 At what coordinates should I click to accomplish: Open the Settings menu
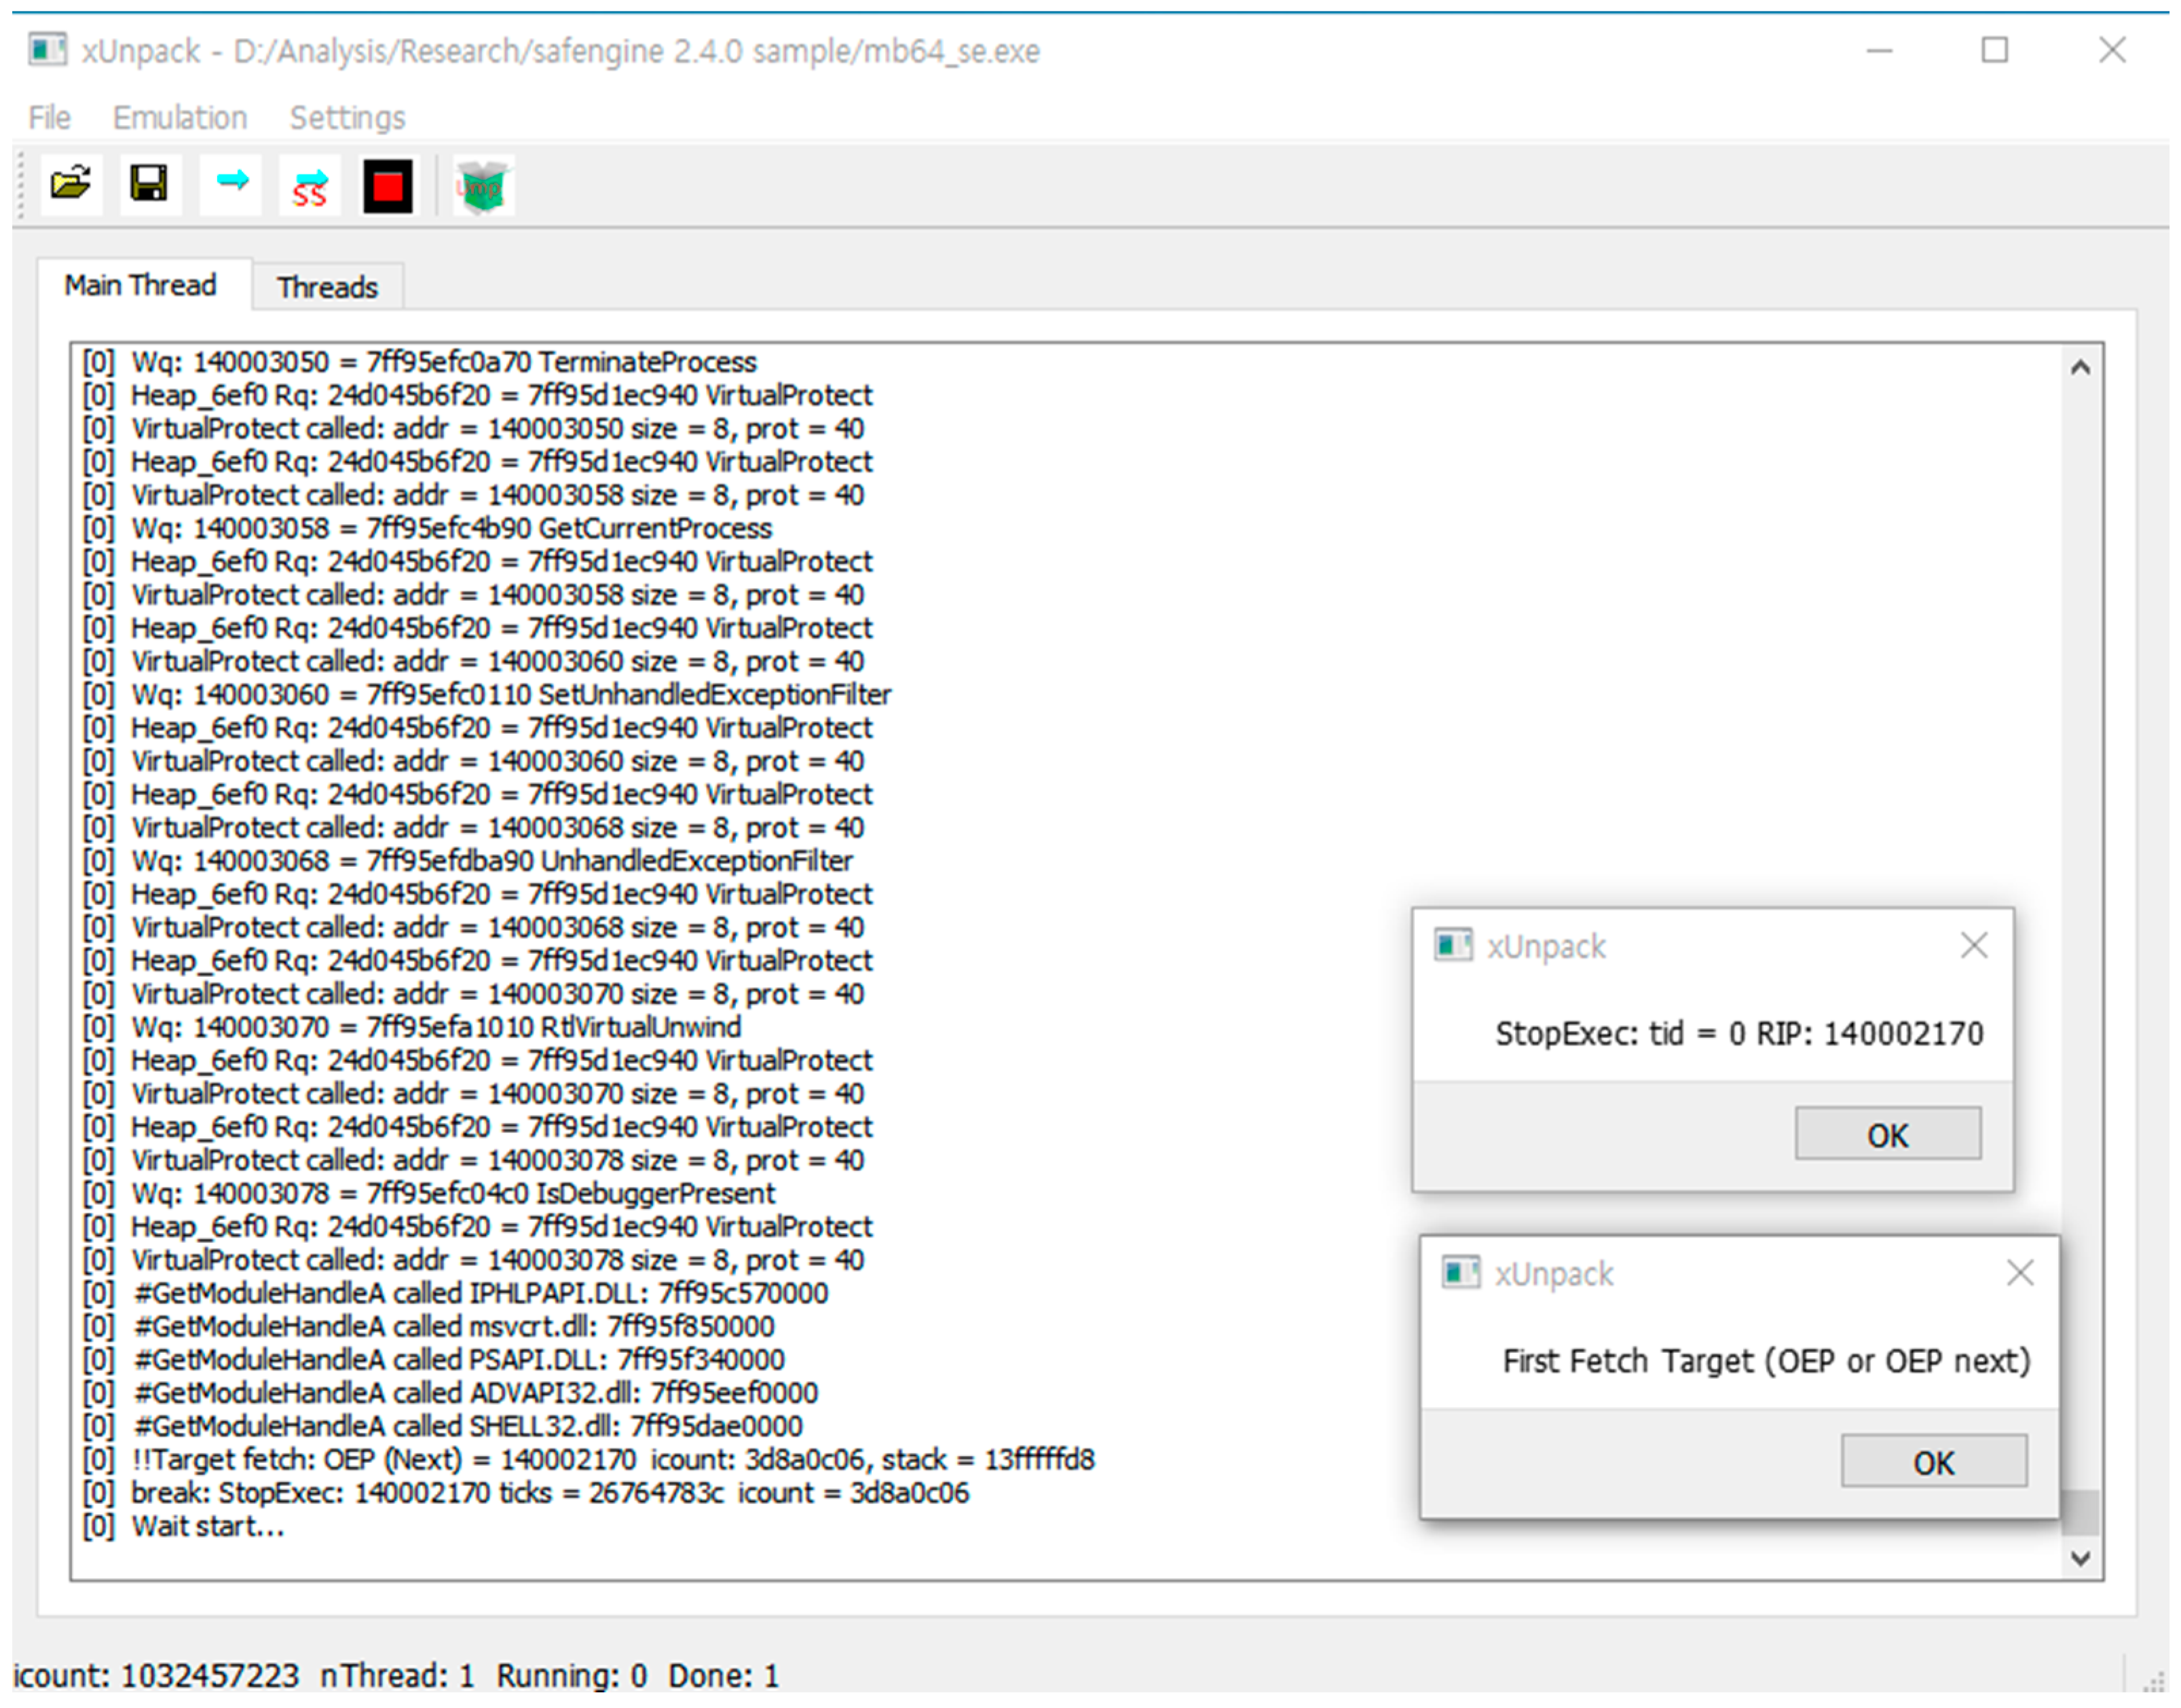click(347, 118)
